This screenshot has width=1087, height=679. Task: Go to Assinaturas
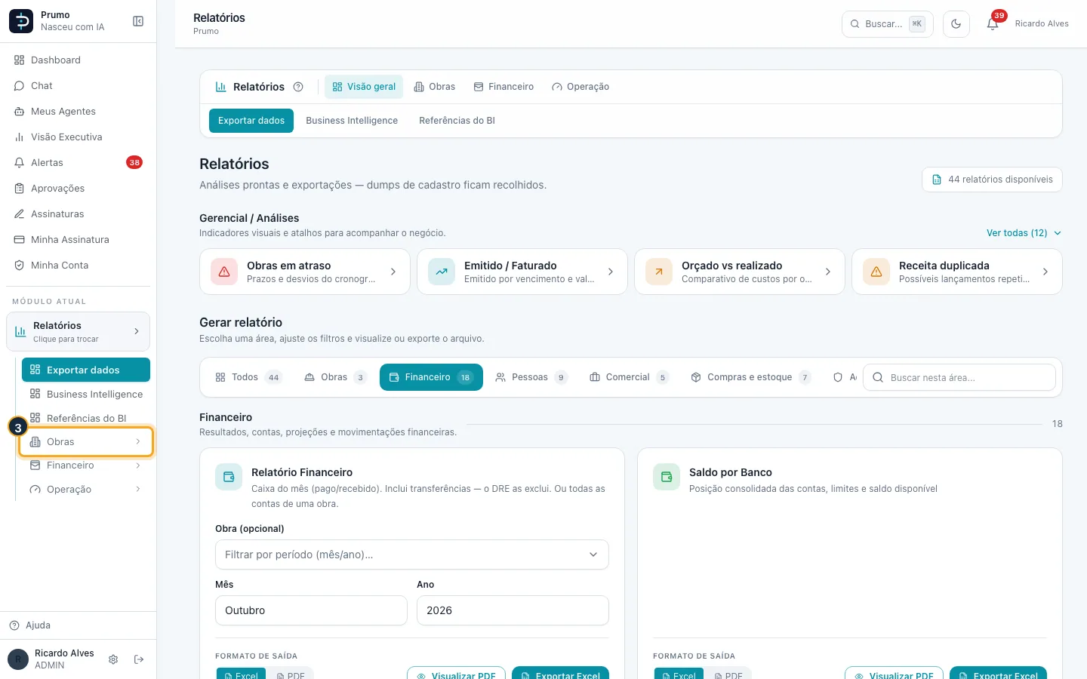click(x=79, y=214)
